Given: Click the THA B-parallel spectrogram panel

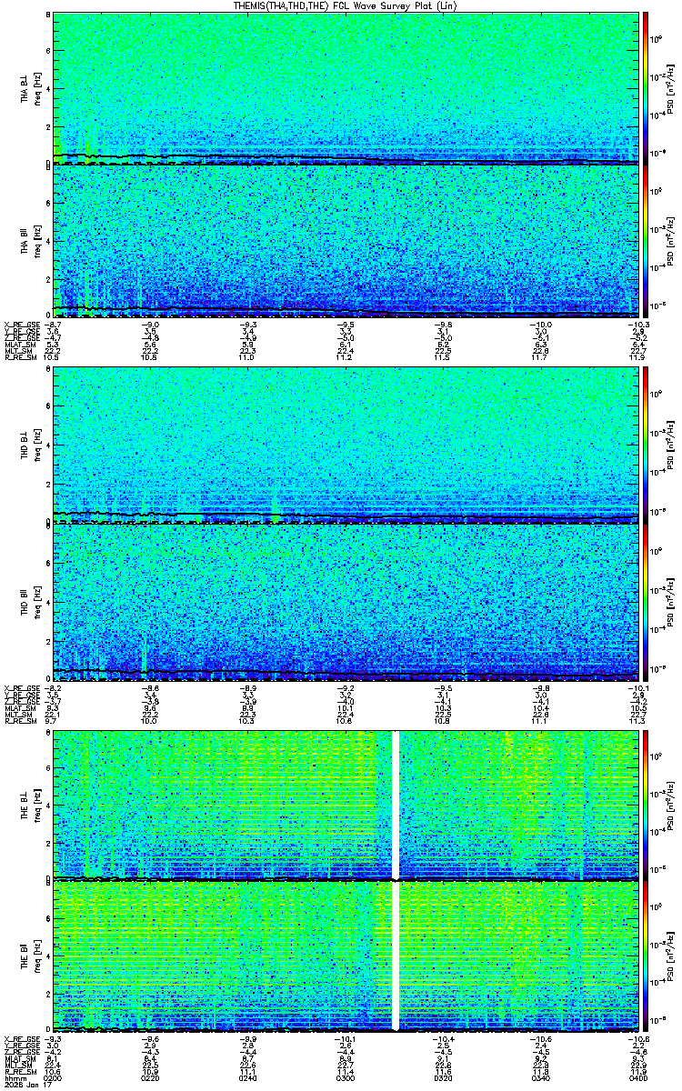Looking at the screenshot, I should 346,241.
